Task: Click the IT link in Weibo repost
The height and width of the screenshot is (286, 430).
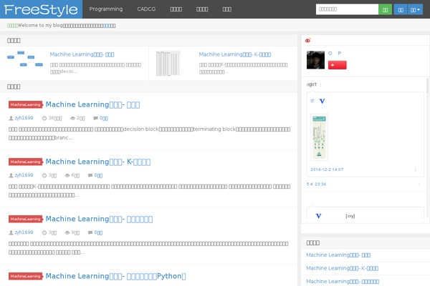Action: 312,102
